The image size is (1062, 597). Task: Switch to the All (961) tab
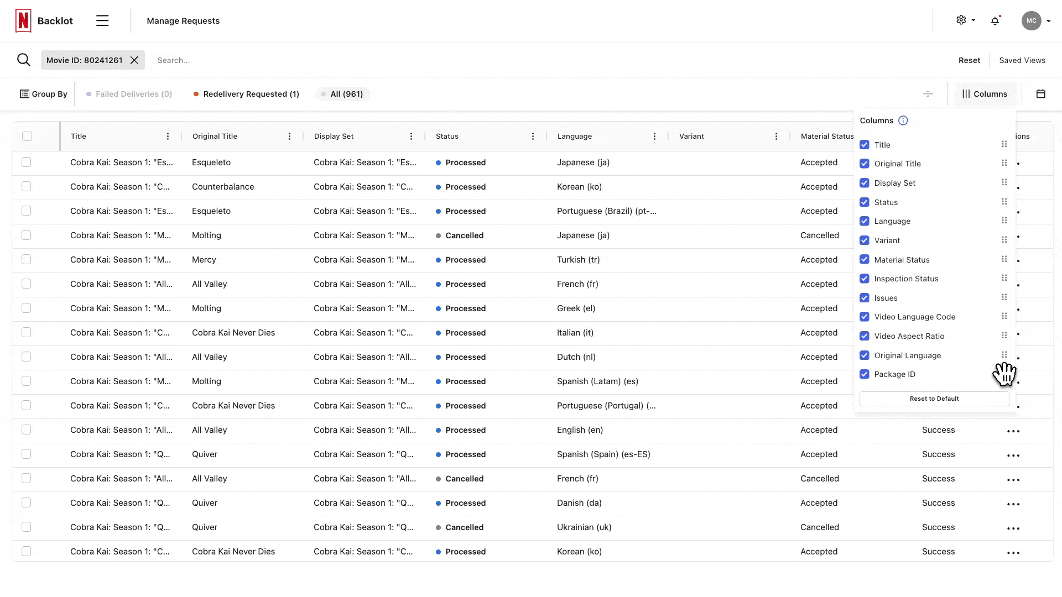tap(342, 94)
